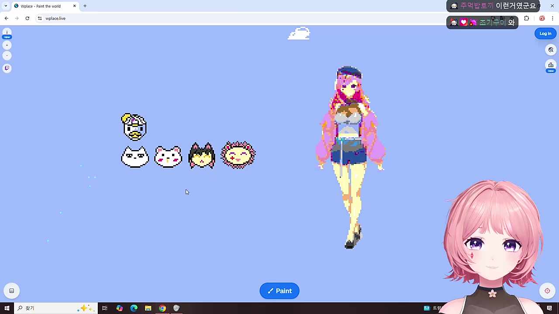Click the black-eared cat pixel art
559x314 pixels.
[202, 156]
